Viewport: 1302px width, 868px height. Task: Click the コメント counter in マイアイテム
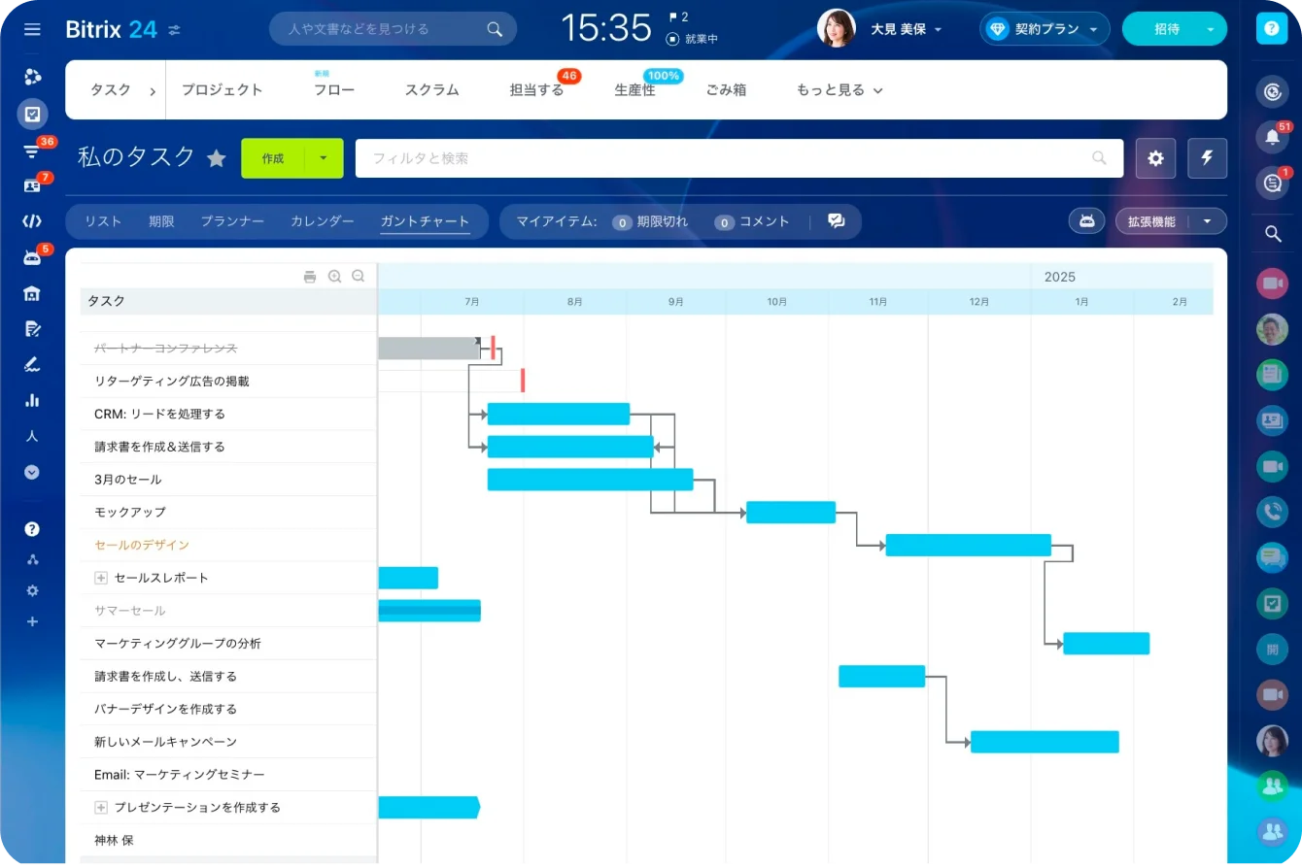[x=724, y=221]
